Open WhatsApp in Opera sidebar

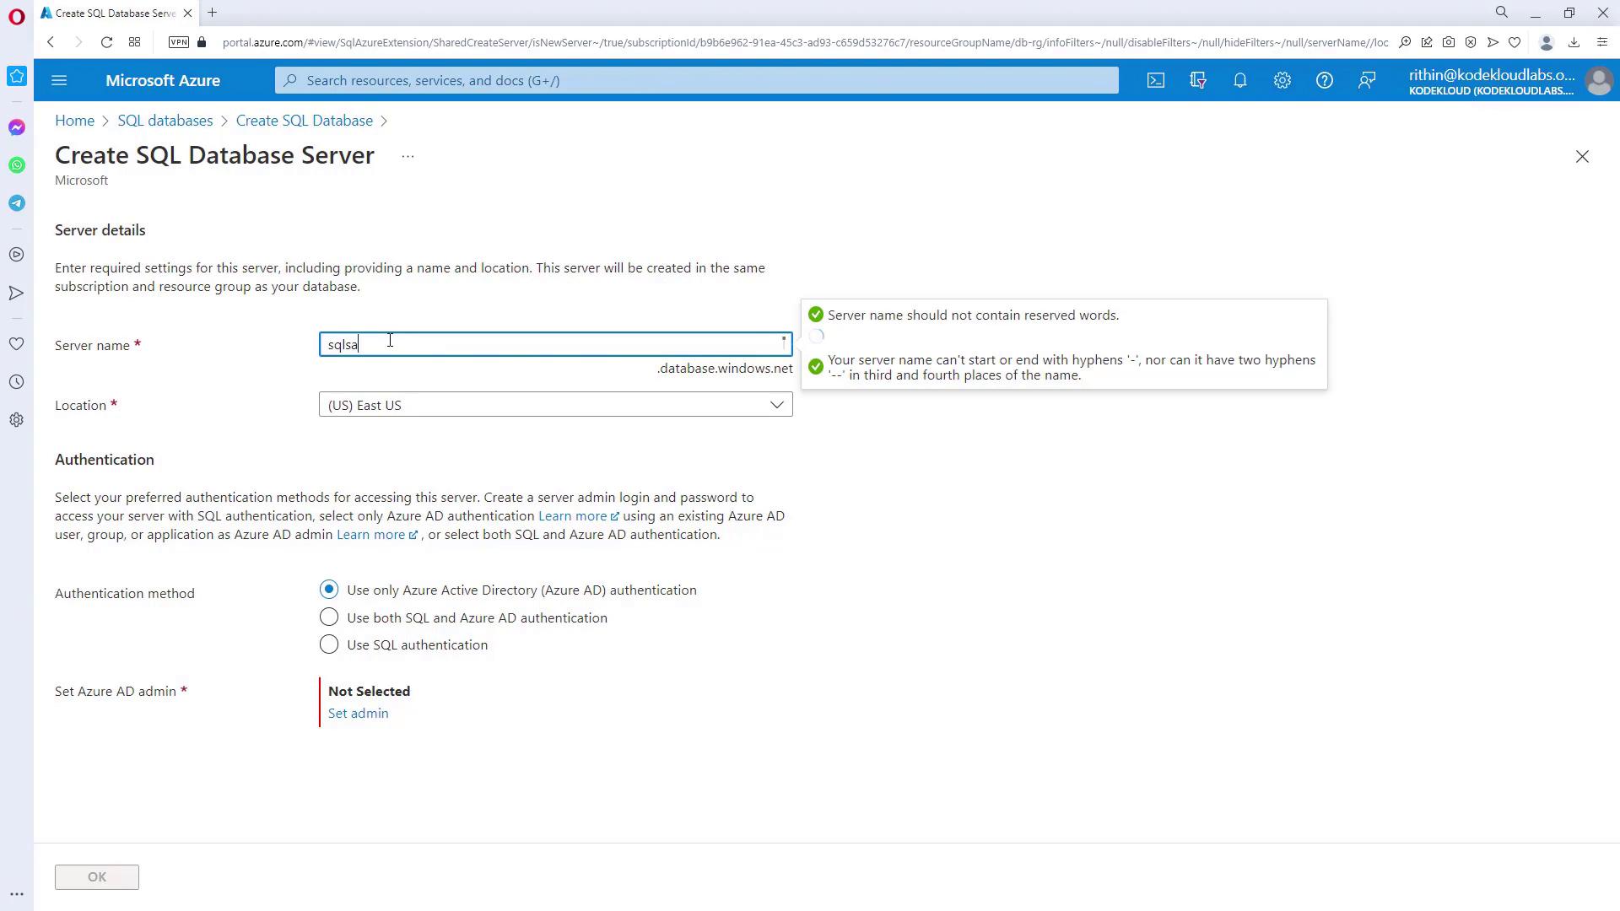point(17,165)
